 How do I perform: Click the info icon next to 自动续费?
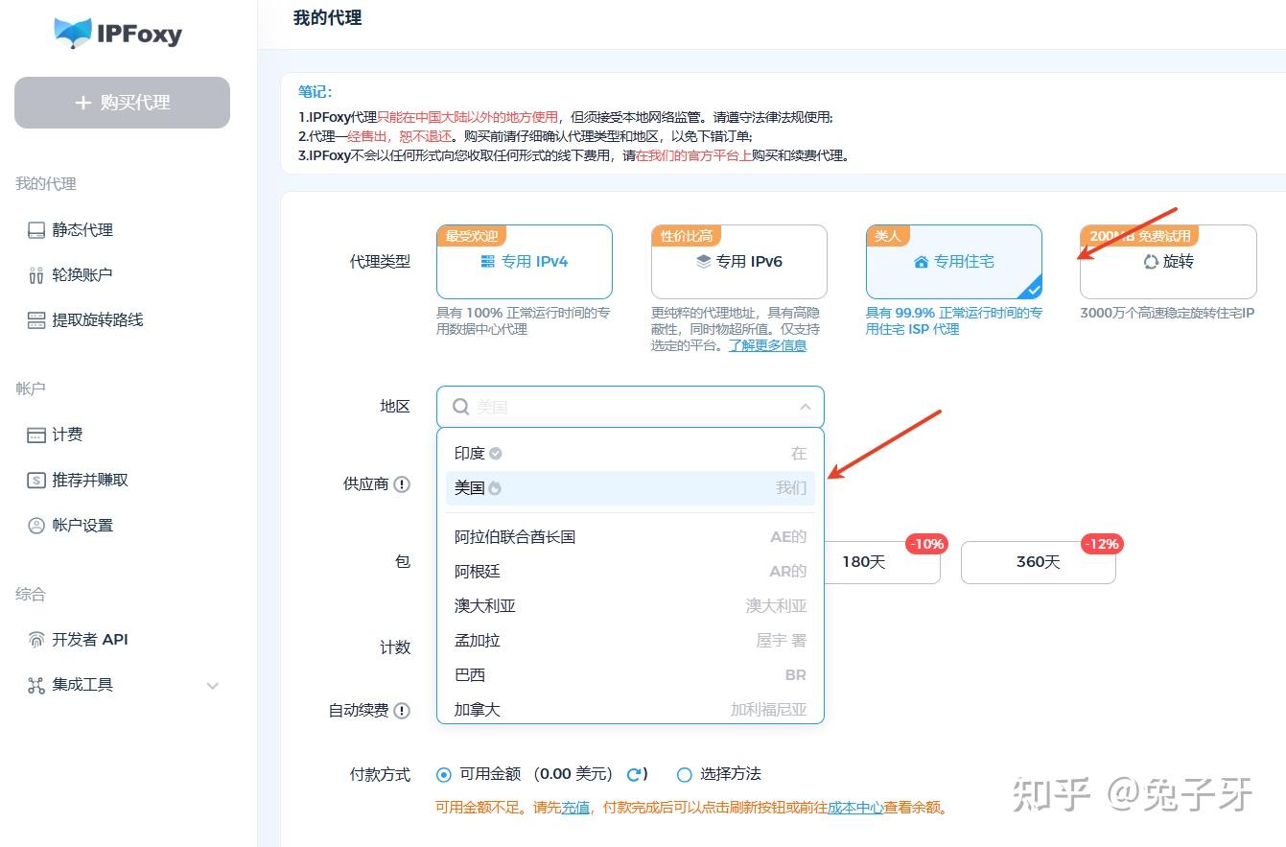click(x=402, y=711)
